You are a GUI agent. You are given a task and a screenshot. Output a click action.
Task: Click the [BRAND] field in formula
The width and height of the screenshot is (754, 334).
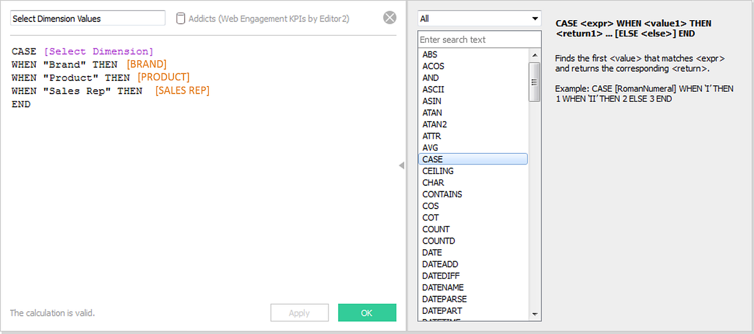pyautogui.click(x=146, y=65)
